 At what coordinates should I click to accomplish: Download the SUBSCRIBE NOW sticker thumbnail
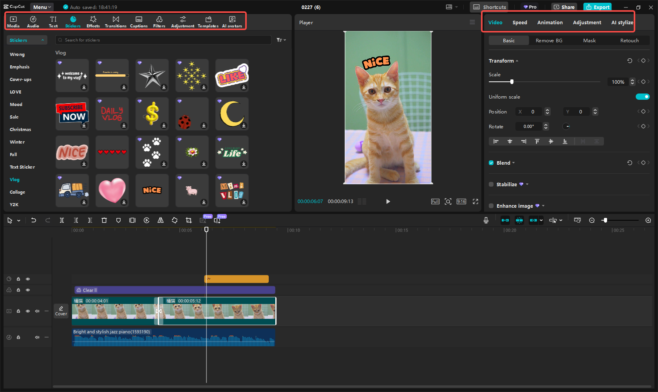pyautogui.click(x=84, y=126)
